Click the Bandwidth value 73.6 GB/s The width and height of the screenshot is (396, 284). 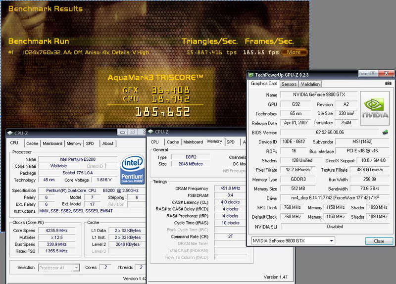[370, 189]
